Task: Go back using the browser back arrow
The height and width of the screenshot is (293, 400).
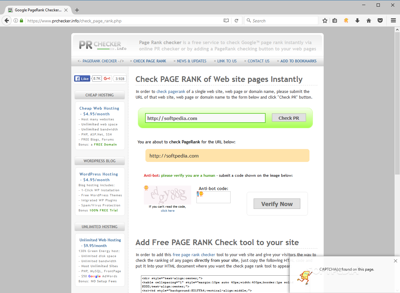Action: [6, 20]
